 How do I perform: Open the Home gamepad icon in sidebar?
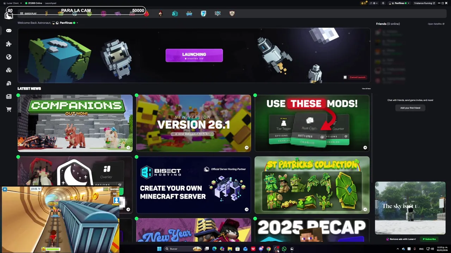pyautogui.click(x=9, y=31)
